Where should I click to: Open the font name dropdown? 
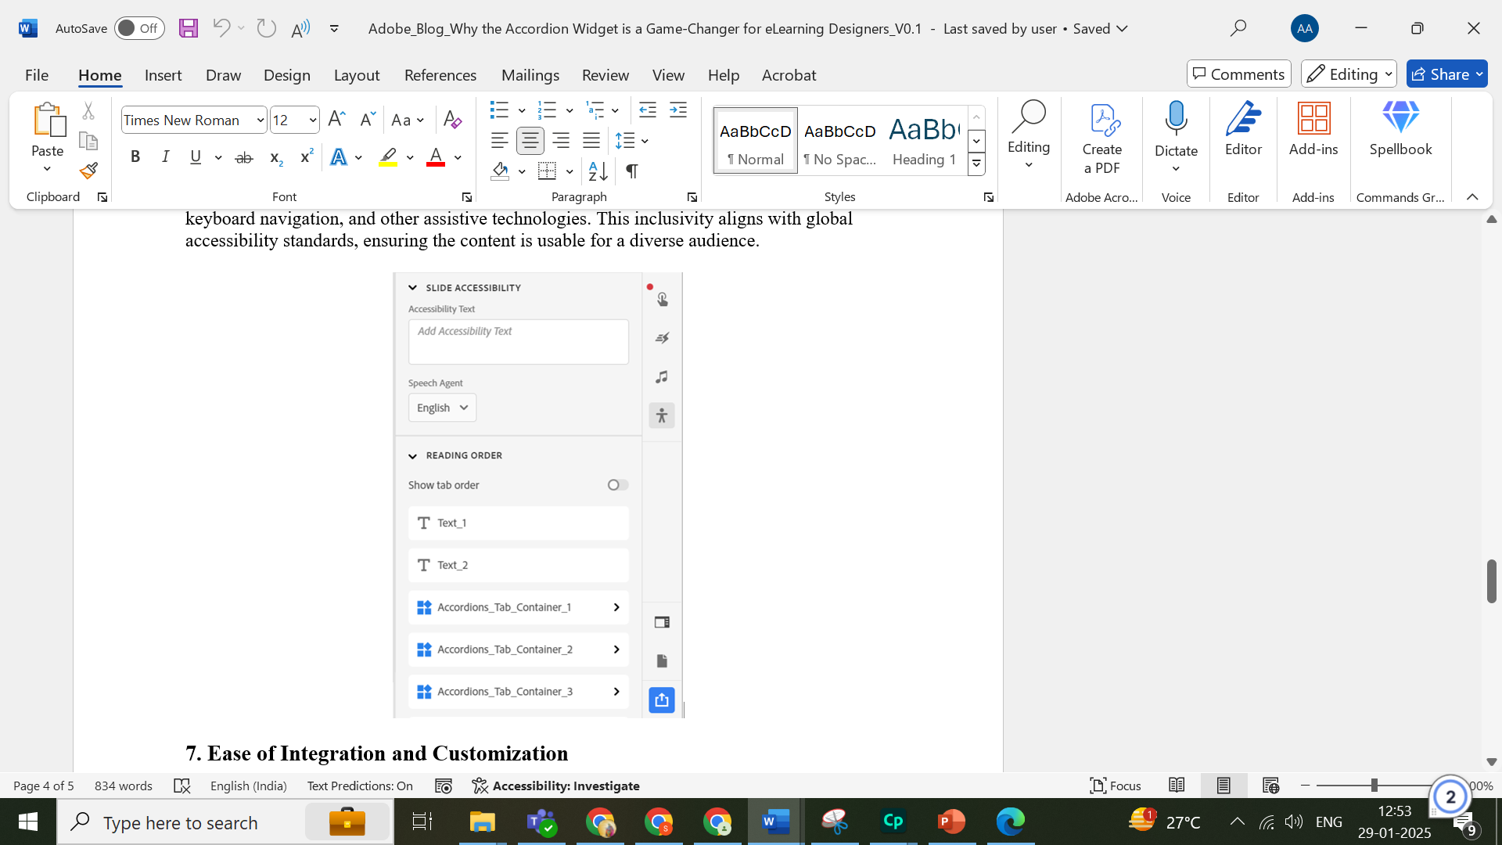(x=261, y=120)
